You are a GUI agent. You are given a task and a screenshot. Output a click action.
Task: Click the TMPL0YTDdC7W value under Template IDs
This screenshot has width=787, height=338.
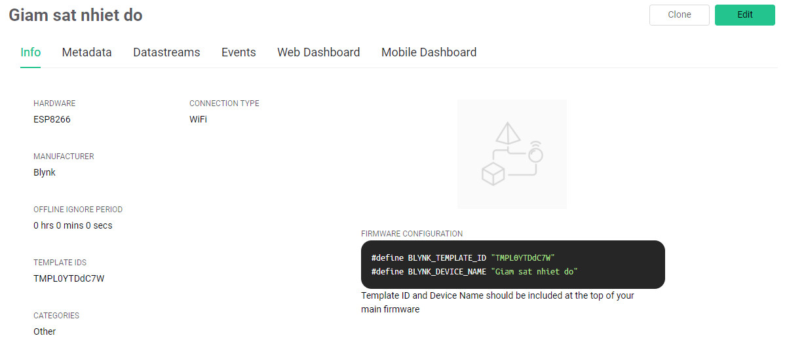point(69,278)
